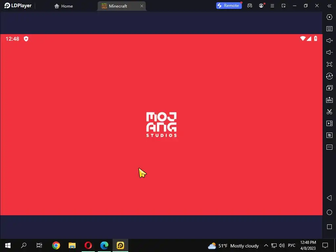Increase volume with speaker plus icon
This screenshot has height=252, width=336.
(329, 40)
